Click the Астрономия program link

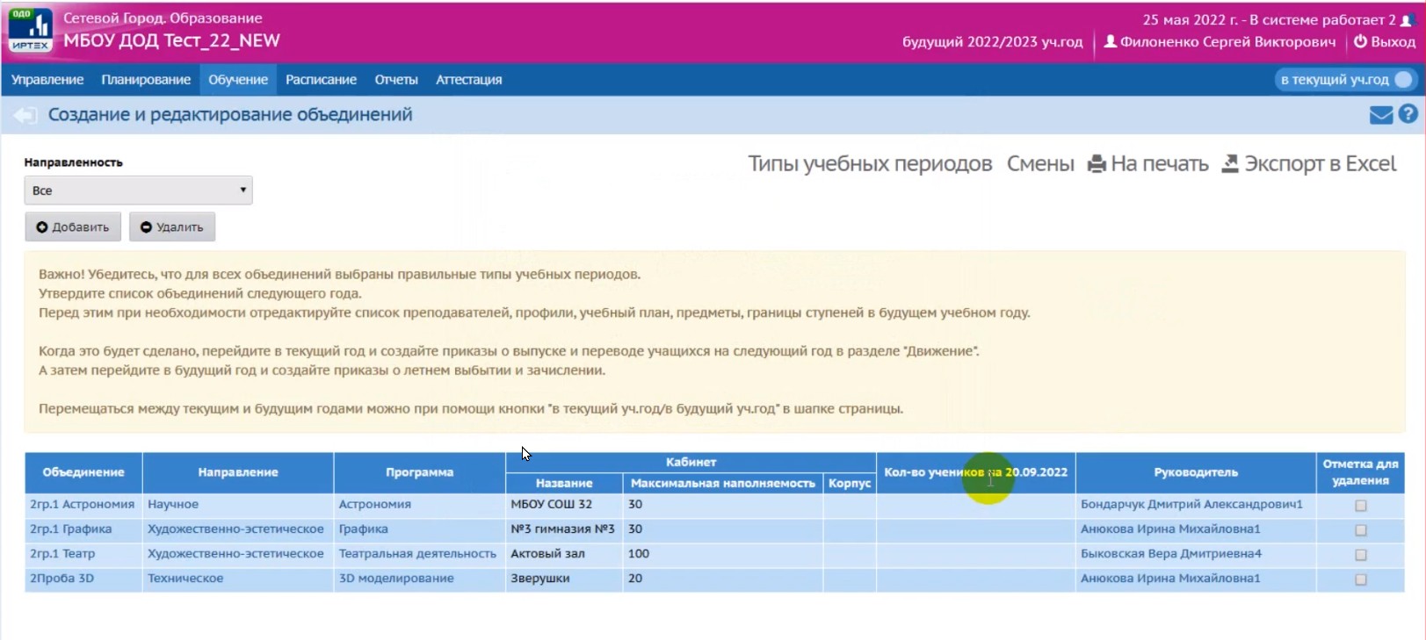click(x=374, y=505)
